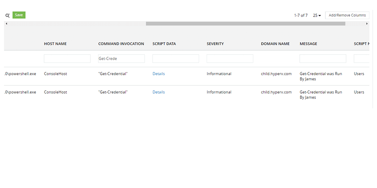Click the search magnifier icon
Screen dimensions: 377x188
coord(7,15)
